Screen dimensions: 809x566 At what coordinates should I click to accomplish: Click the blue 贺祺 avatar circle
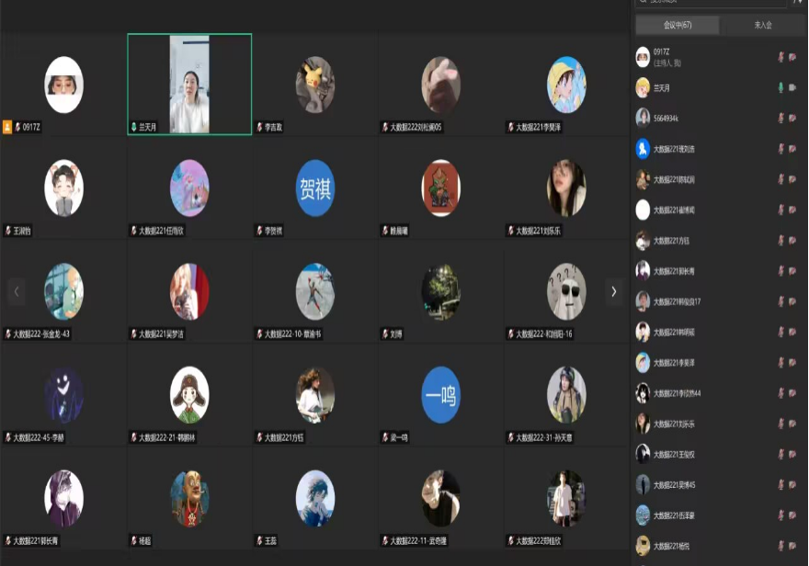(314, 188)
